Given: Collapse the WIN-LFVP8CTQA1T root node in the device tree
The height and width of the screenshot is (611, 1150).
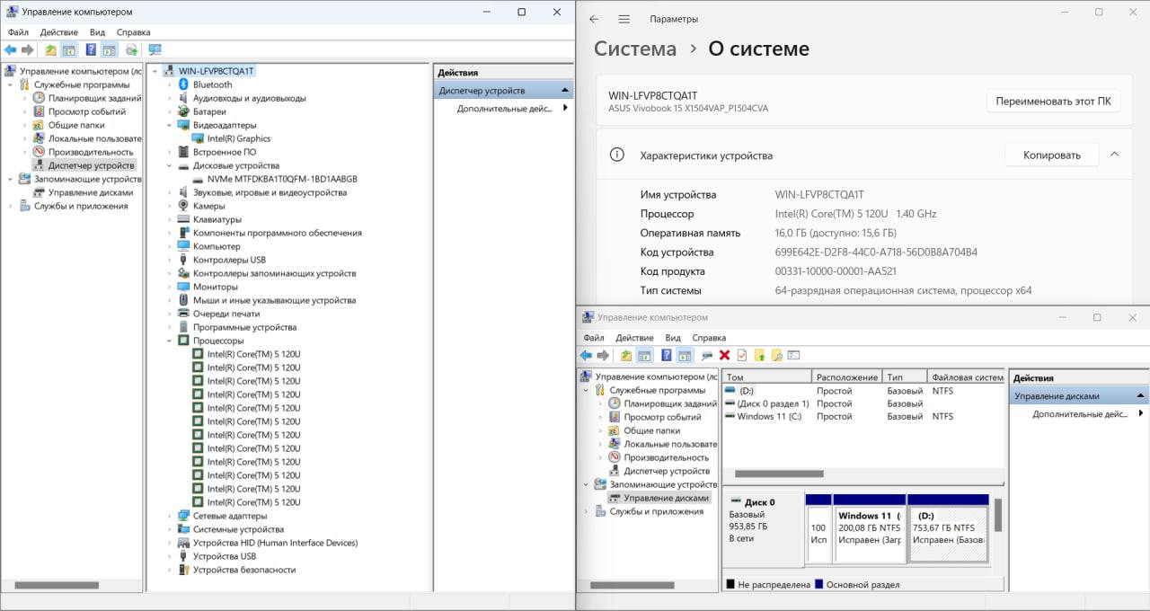Looking at the screenshot, I should [x=155, y=71].
